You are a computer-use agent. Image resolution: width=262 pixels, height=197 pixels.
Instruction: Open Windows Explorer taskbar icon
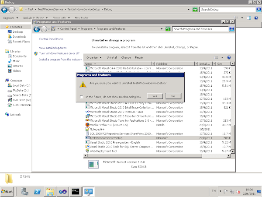[x=50, y=191]
